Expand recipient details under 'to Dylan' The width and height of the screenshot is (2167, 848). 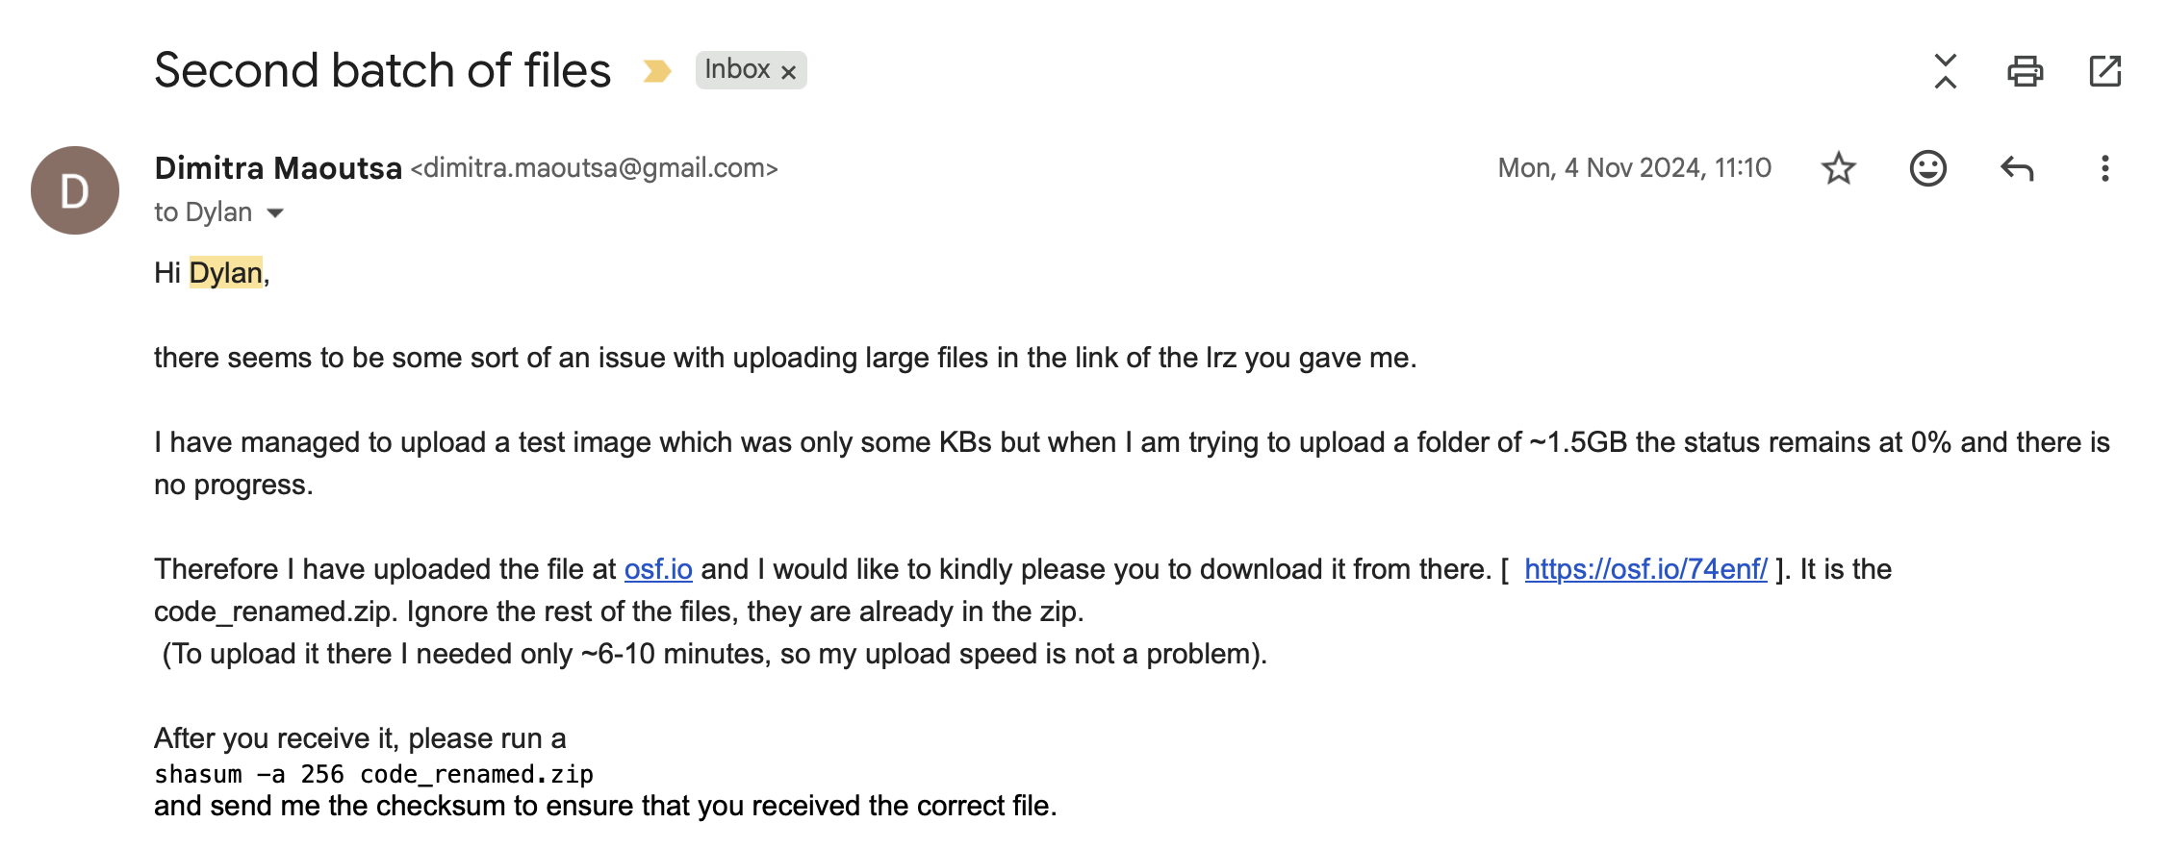(x=276, y=212)
